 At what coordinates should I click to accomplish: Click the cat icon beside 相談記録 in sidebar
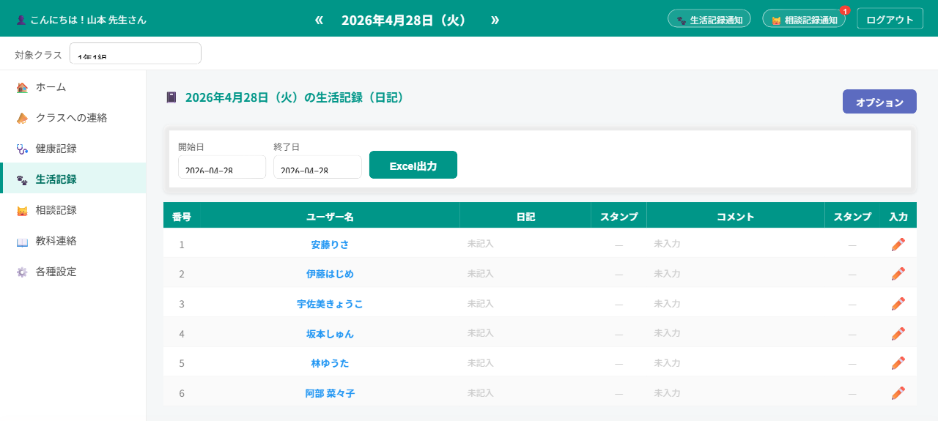[x=22, y=210]
